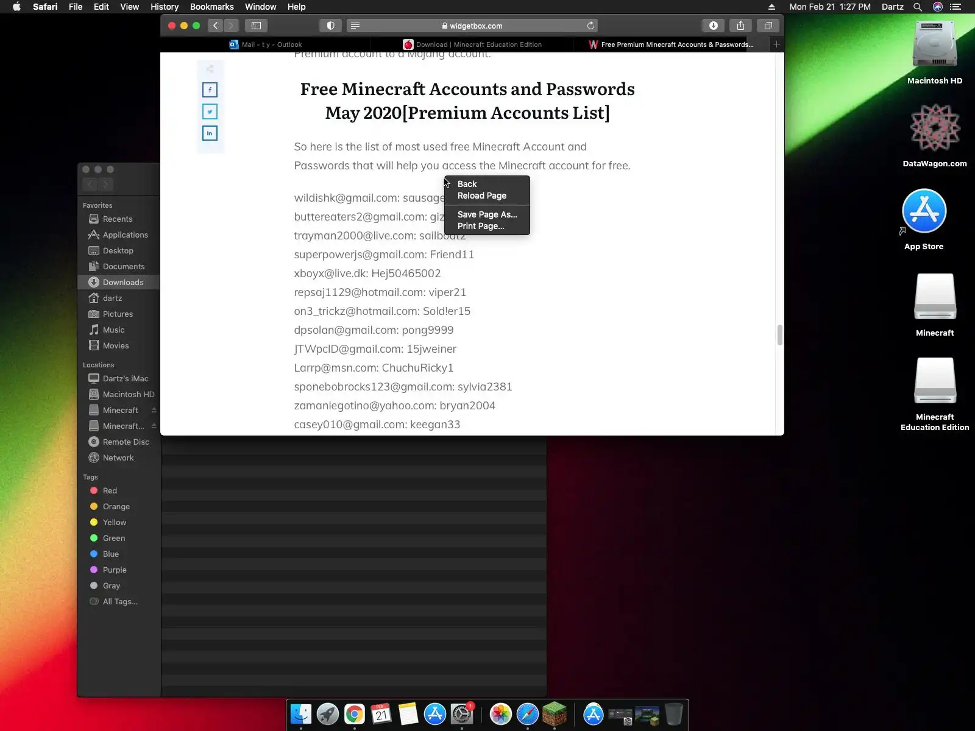Eject the Minecraft volume in Finder sidebar
Image resolution: width=975 pixels, height=731 pixels.
click(x=154, y=411)
